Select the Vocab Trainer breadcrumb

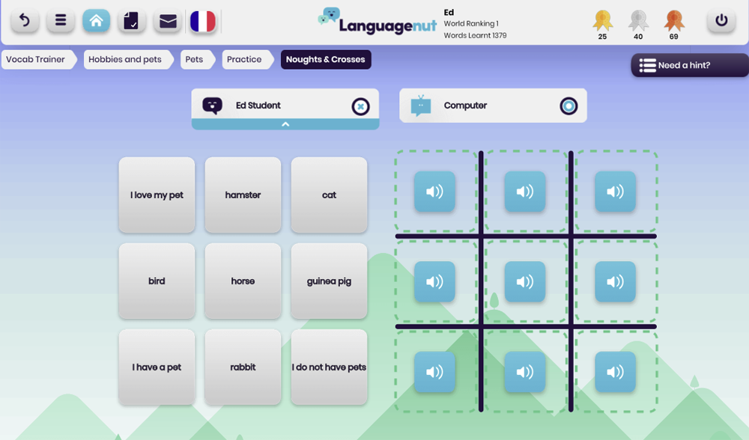[x=36, y=60]
